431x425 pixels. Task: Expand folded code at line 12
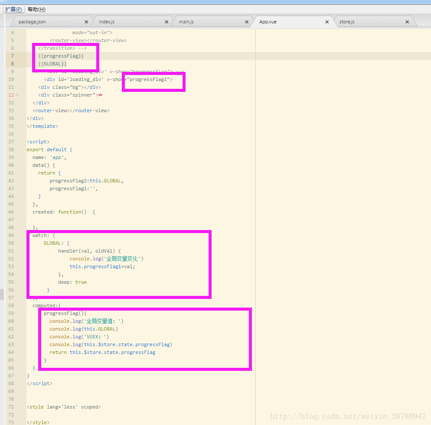[17, 95]
